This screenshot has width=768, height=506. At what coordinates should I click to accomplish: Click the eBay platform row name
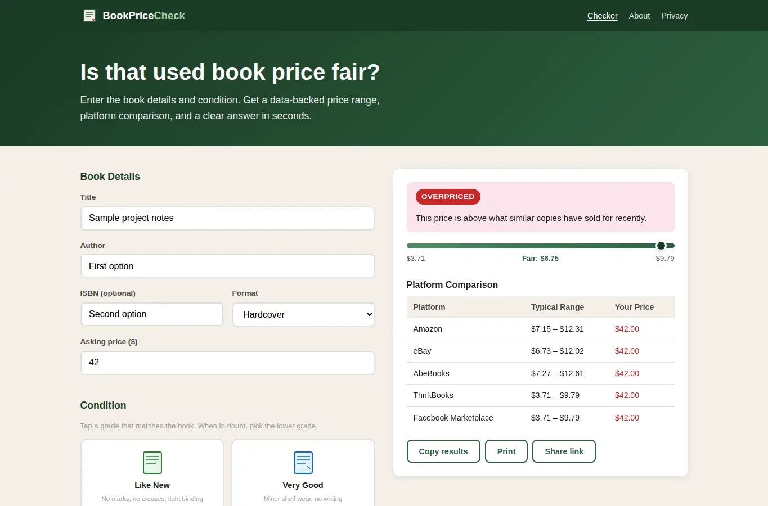point(423,351)
